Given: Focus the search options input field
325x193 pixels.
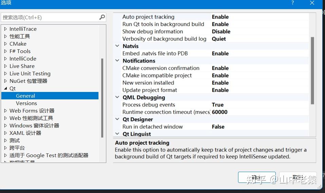Looking at the screenshot, I should [53, 17].
